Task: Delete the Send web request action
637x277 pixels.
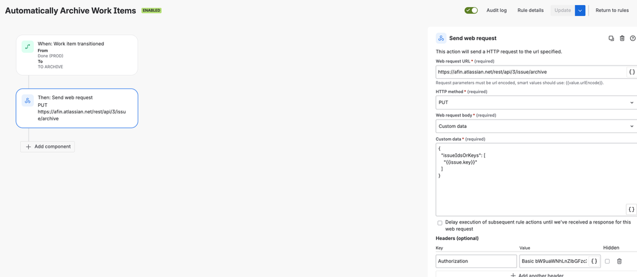Action: tap(622, 38)
